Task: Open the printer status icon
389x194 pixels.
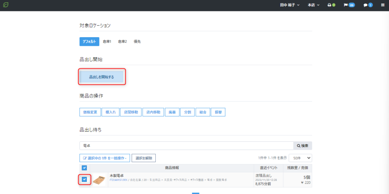Action: [x=331, y=5]
